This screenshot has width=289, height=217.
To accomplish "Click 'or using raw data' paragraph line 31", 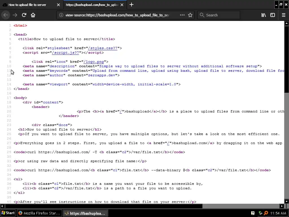I will 80,161.
